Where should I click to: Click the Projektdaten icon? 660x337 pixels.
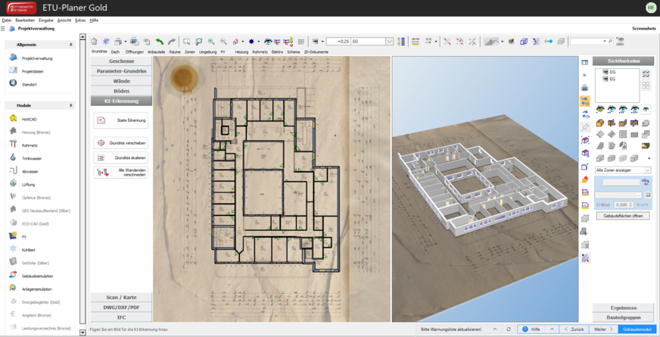pyautogui.click(x=14, y=70)
